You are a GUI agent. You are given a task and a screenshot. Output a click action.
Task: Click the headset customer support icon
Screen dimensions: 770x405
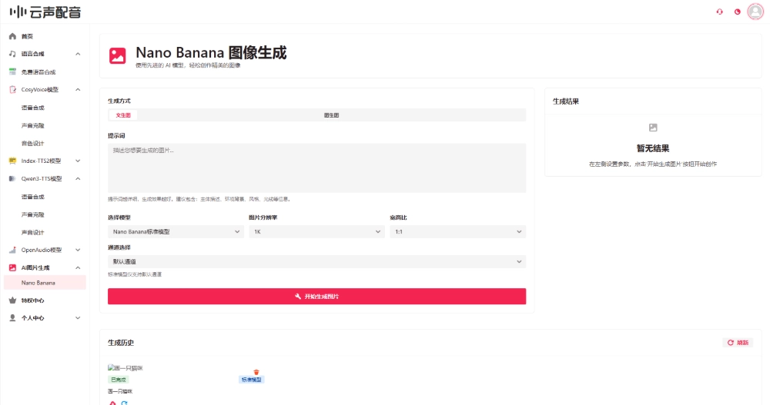(719, 12)
